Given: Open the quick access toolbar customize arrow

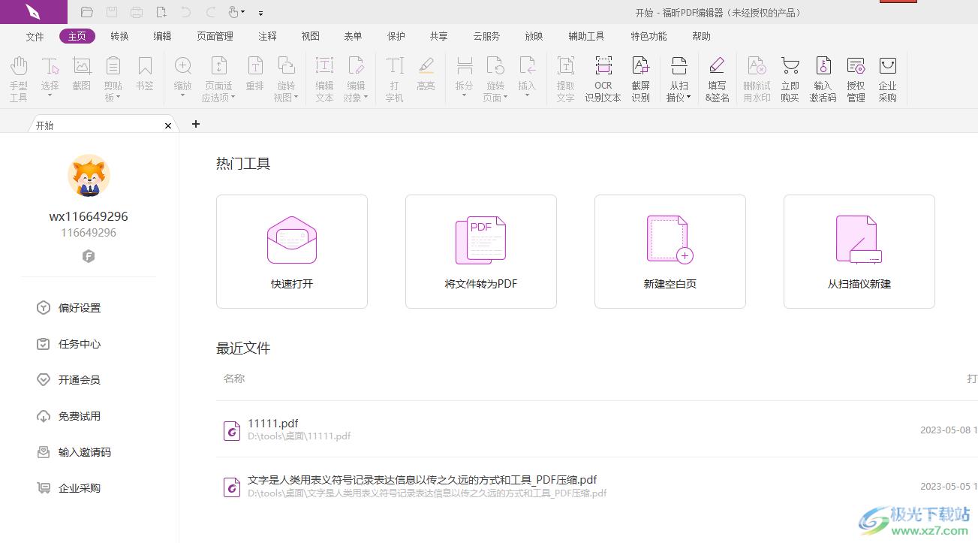Looking at the screenshot, I should 260,13.
